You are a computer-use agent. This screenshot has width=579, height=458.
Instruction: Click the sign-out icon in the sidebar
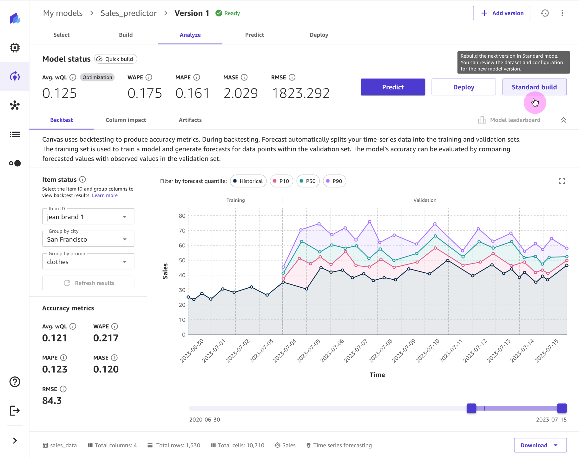(15, 411)
